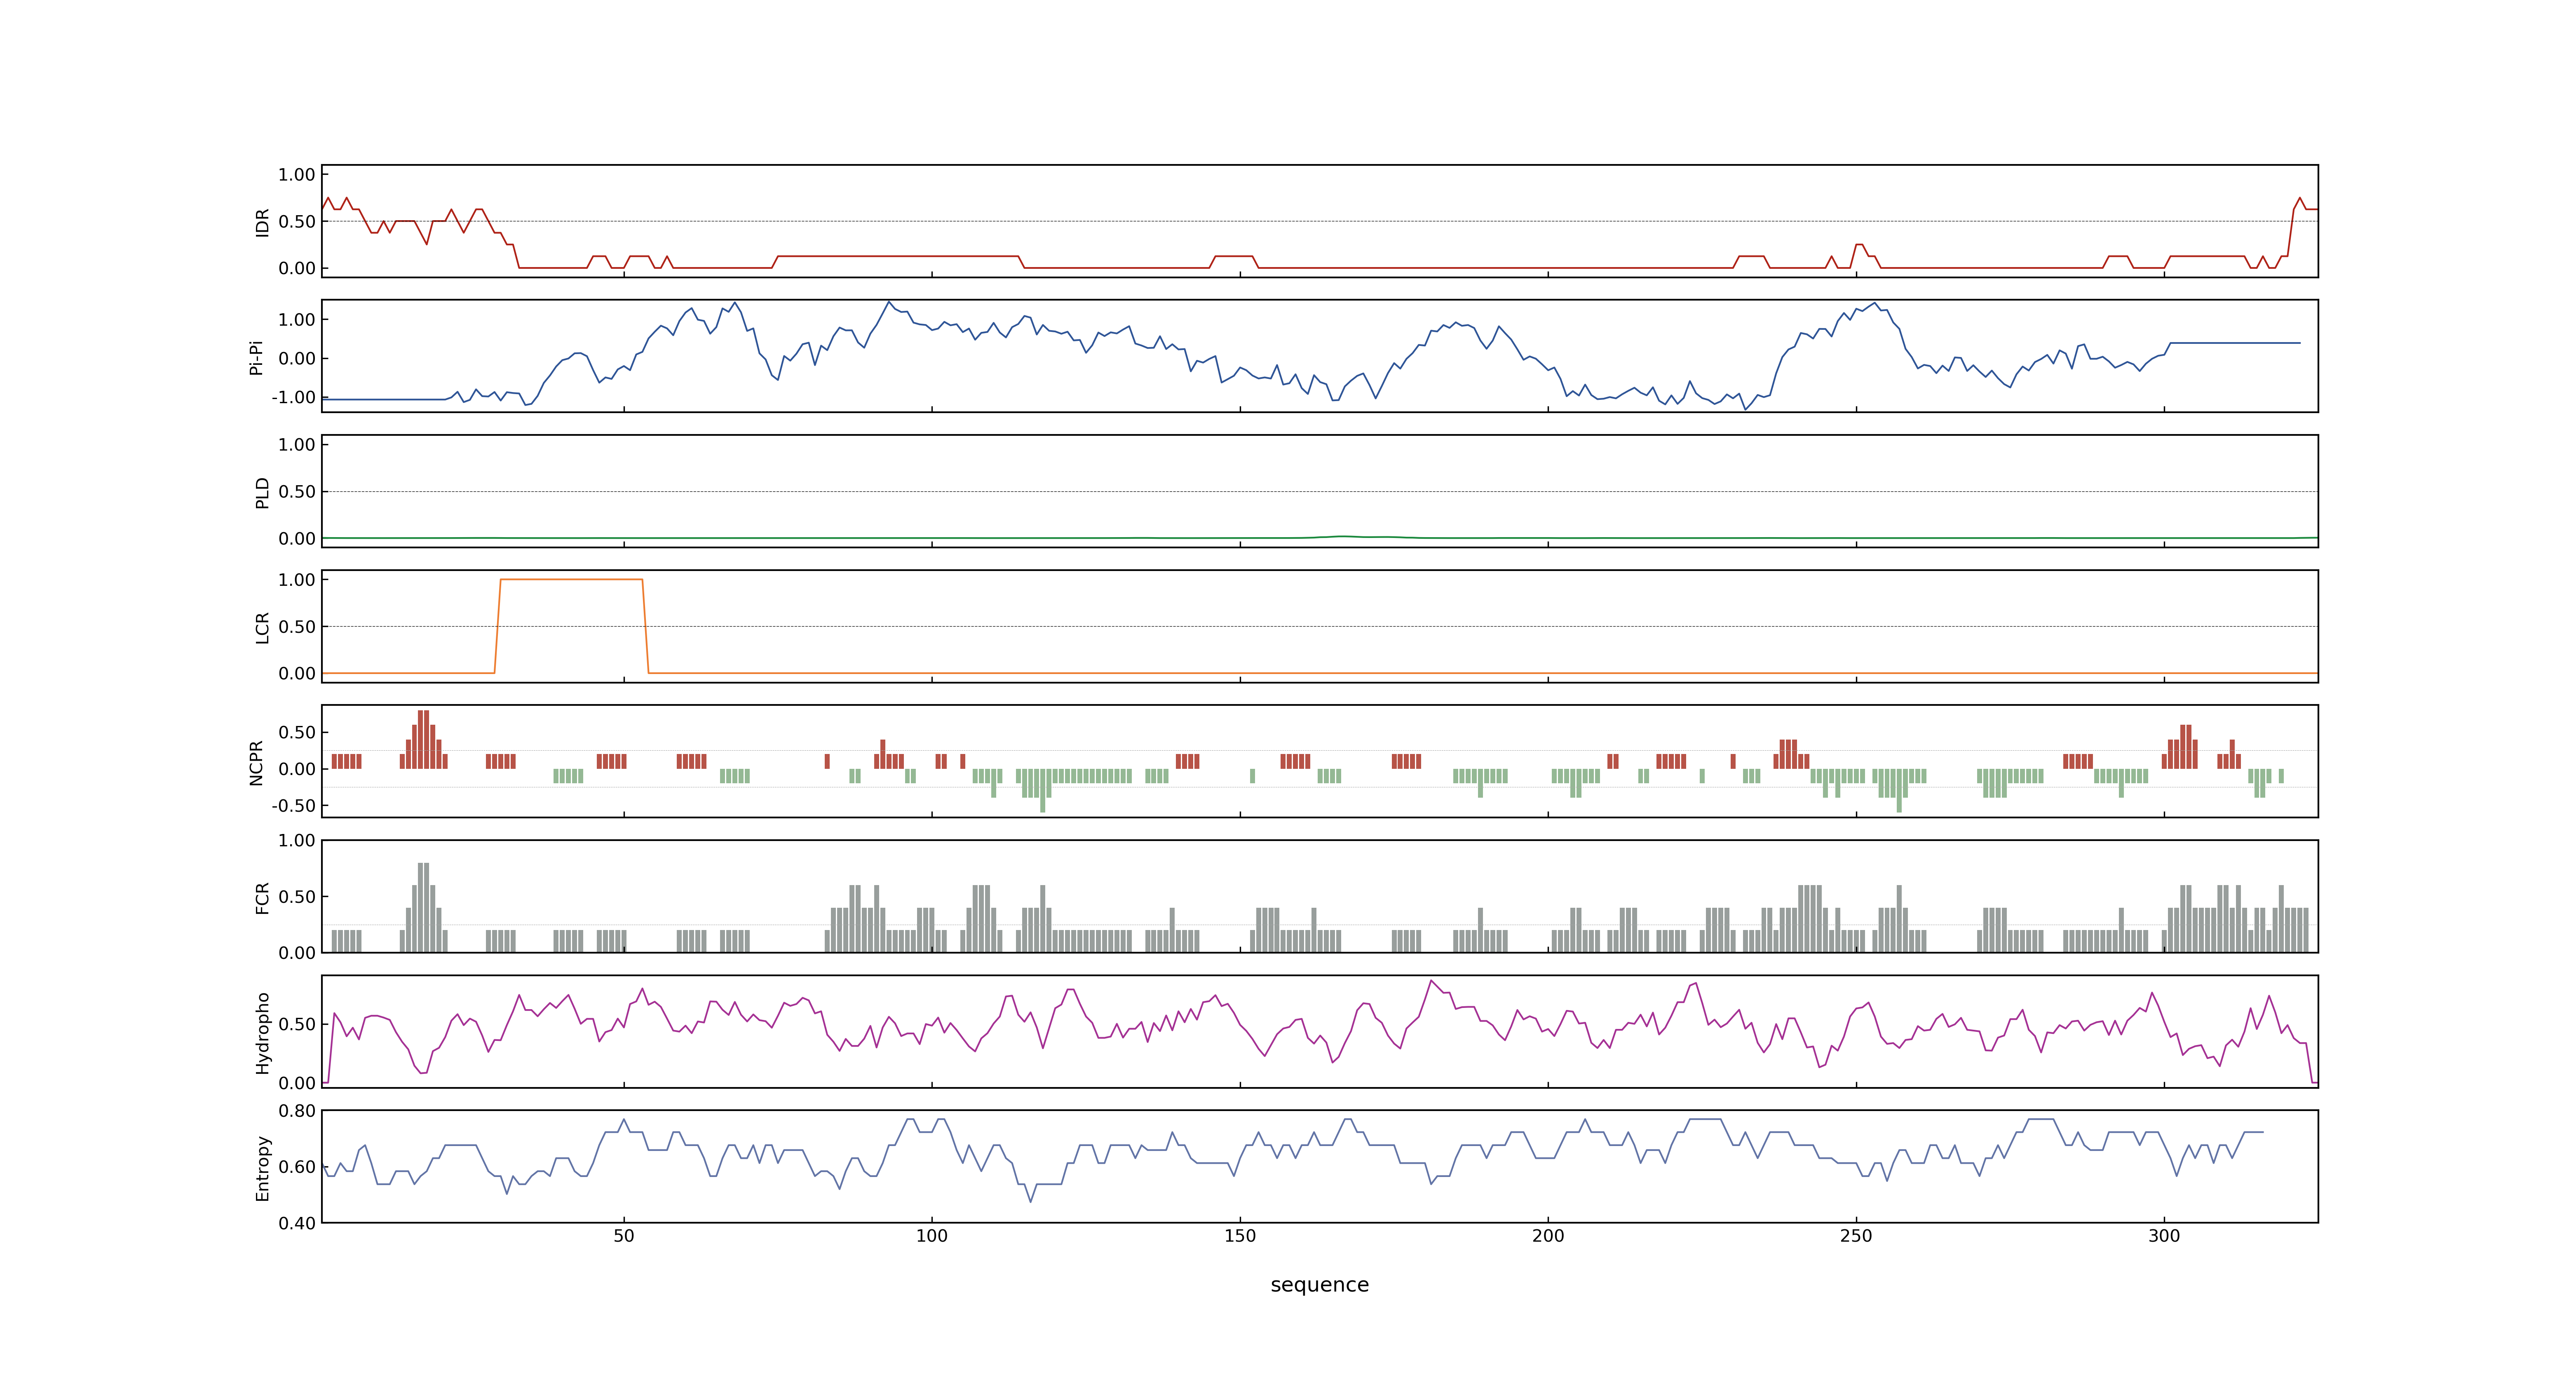Viewport: 2576px width, 1374px height.
Task: Click the LCR y-axis label
Action: point(262,627)
